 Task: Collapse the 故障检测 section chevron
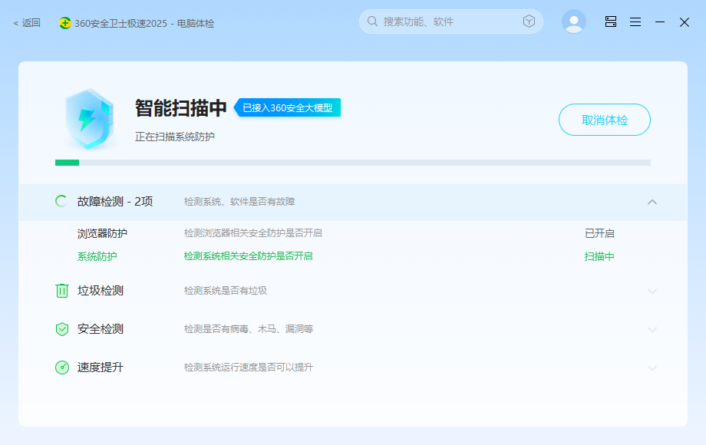click(652, 202)
